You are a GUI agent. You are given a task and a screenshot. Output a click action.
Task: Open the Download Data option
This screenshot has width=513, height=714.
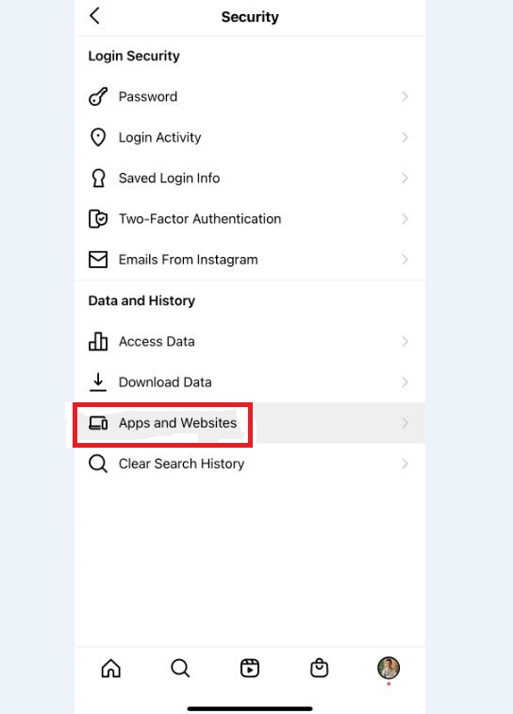(250, 382)
